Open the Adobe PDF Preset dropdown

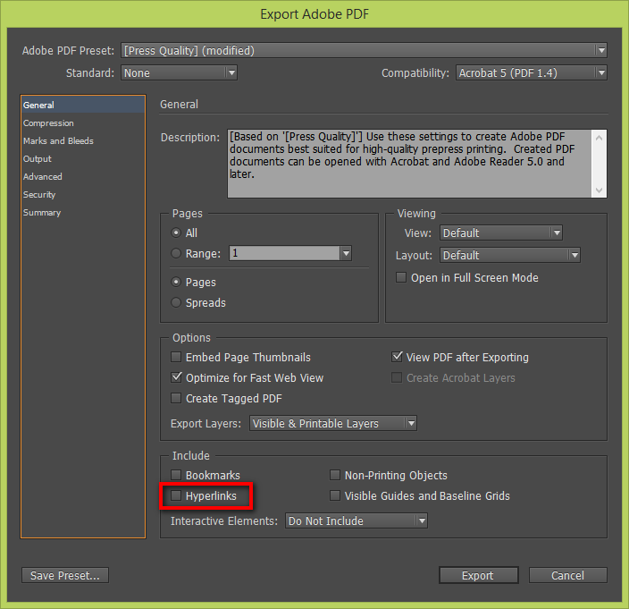(364, 51)
